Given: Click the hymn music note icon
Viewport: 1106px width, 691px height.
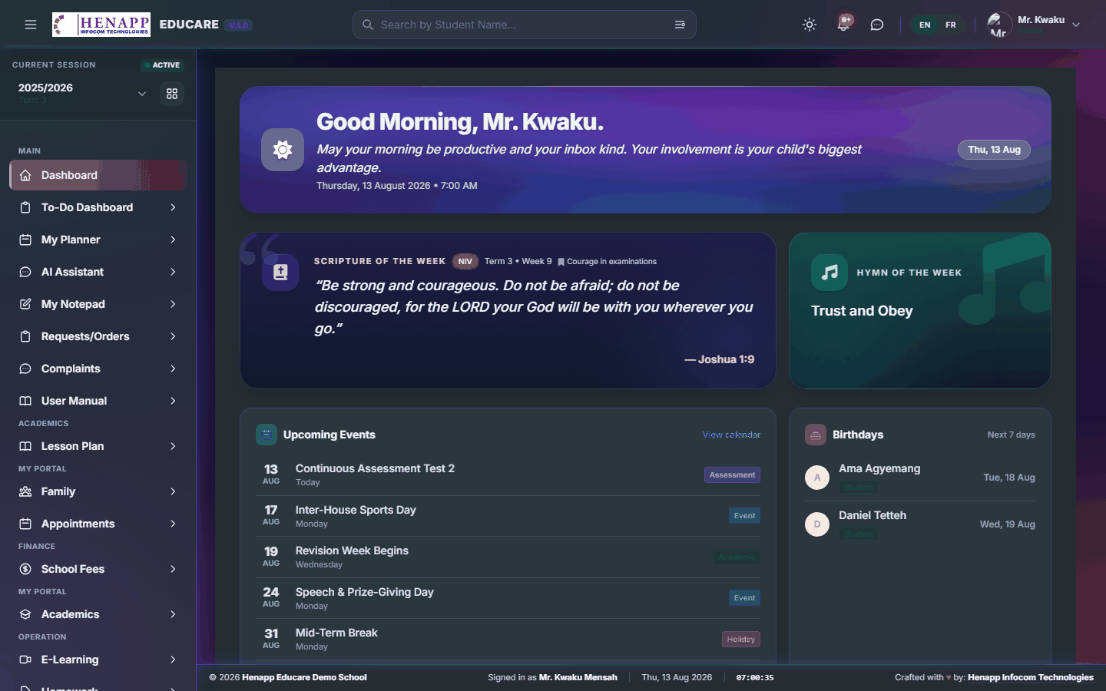Looking at the screenshot, I should 829,273.
